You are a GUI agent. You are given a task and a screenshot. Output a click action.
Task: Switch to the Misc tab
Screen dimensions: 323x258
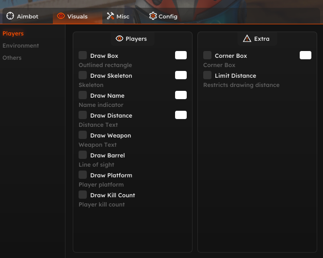click(x=118, y=16)
